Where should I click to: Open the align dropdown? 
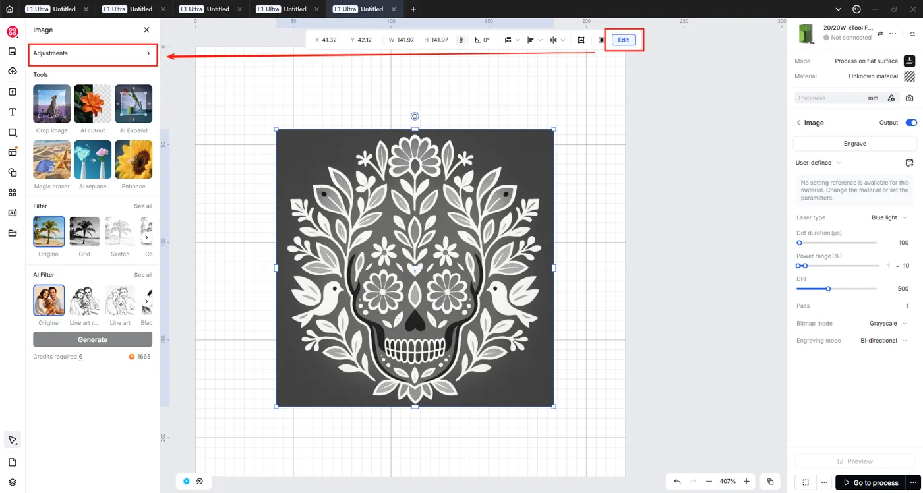coord(535,40)
